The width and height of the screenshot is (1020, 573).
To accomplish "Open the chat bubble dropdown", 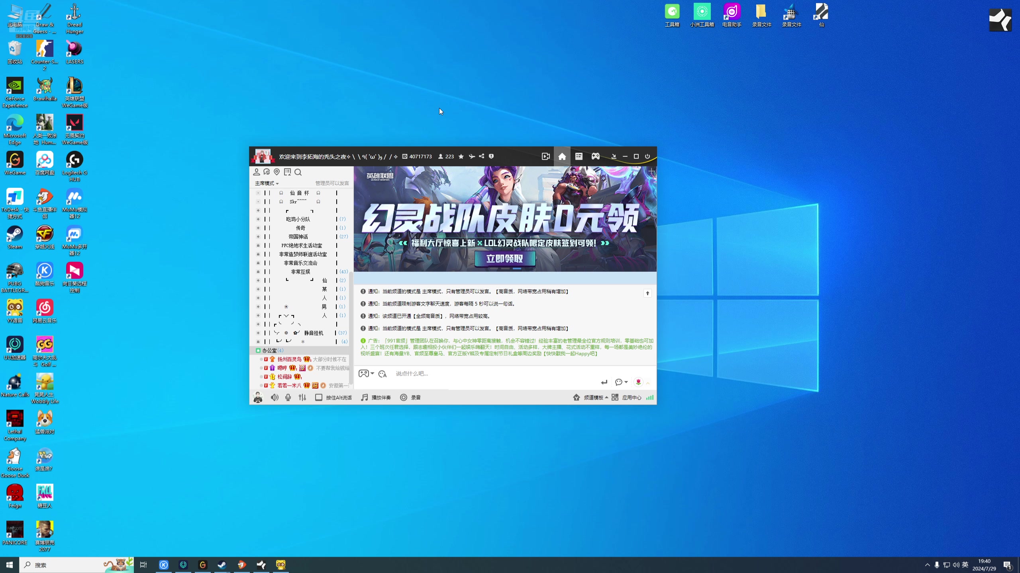I will click(621, 382).
